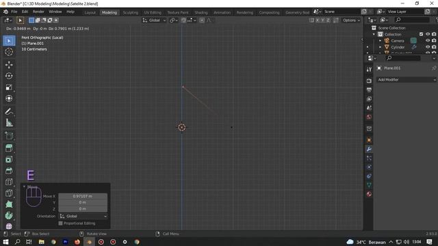Select the 3D Cursor tool

(9, 52)
